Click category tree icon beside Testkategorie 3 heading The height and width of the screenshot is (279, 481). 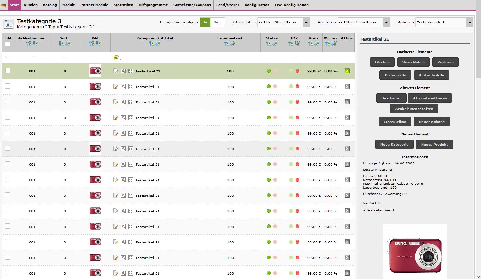pyautogui.click(x=8, y=24)
